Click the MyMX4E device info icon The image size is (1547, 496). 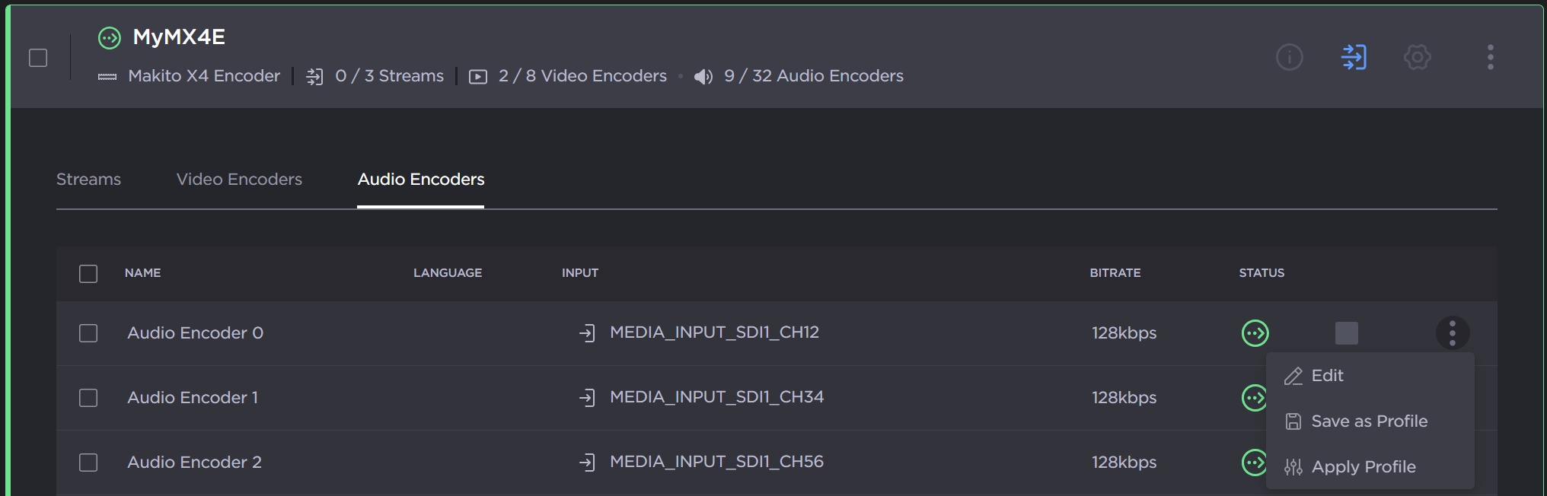click(1289, 57)
